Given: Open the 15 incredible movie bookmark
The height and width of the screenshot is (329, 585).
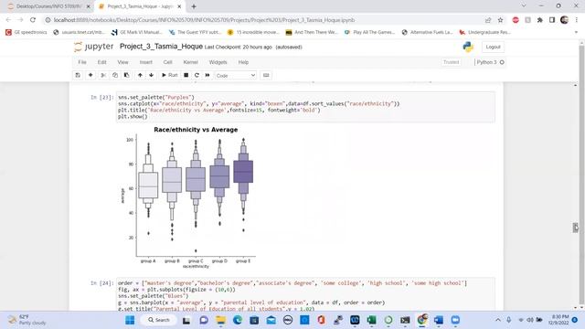Looking at the screenshot, I should point(253,32).
